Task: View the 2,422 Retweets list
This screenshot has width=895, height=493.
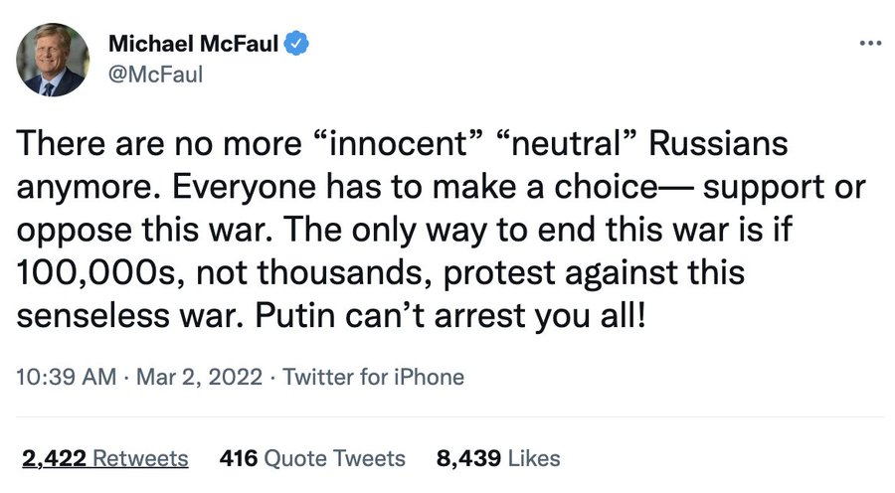Action: click(x=105, y=458)
